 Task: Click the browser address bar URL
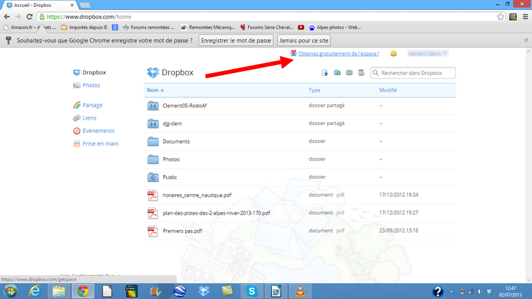[89, 17]
